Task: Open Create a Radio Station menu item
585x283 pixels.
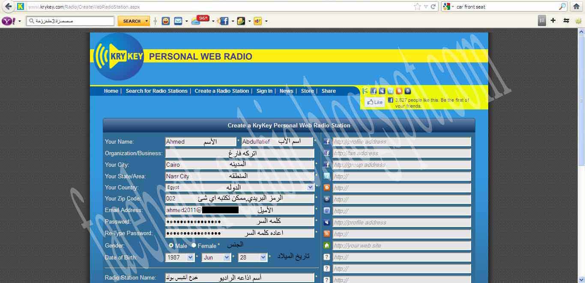Action: click(x=222, y=91)
